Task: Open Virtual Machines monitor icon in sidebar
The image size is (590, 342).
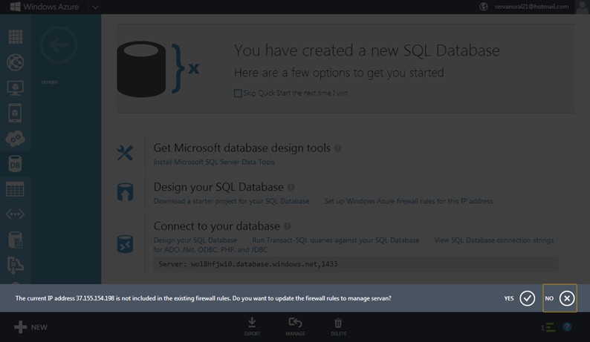Action: tap(15, 88)
